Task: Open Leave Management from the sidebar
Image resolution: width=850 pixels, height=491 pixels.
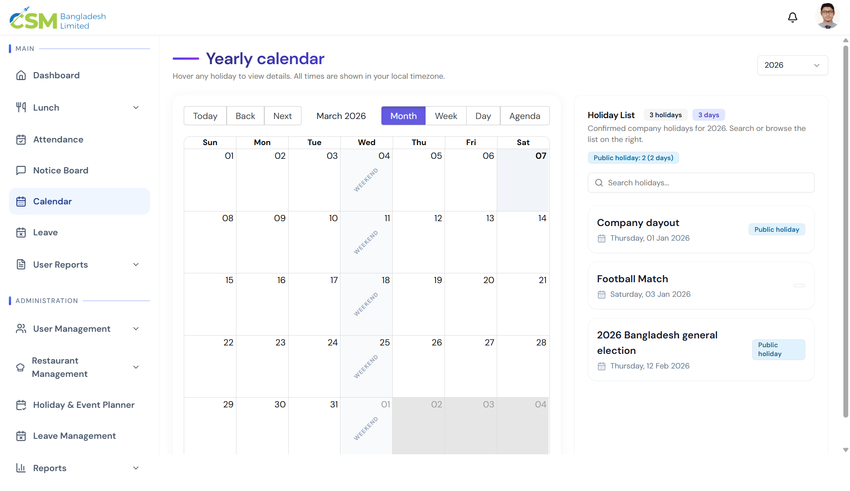Action: pos(74,436)
